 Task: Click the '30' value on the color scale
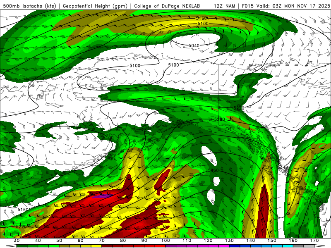(x=17, y=241)
